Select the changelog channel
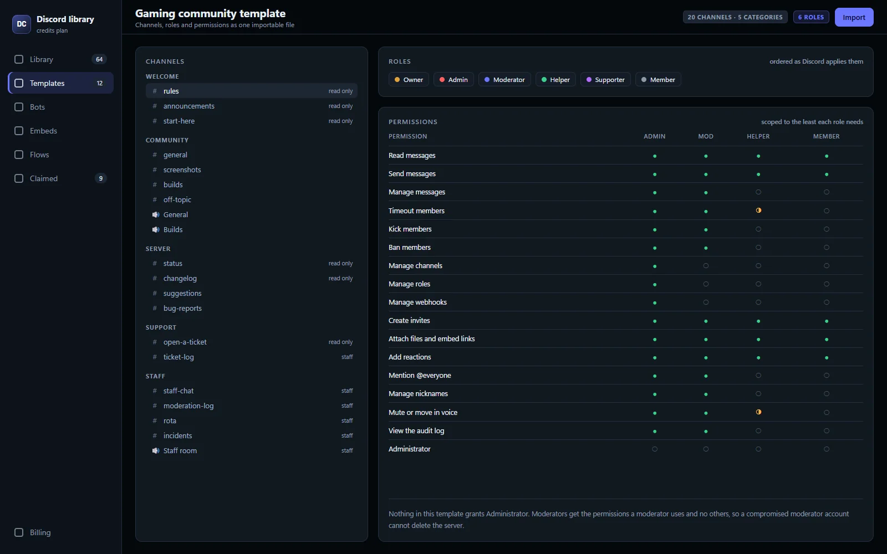 pyautogui.click(x=252, y=278)
